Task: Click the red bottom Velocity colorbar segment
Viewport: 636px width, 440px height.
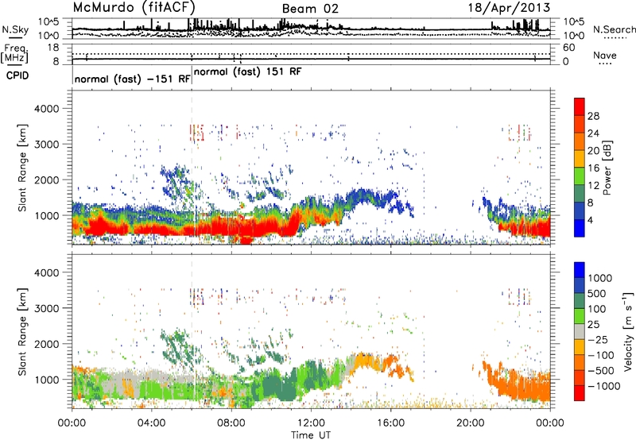Action: click(580, 393)
